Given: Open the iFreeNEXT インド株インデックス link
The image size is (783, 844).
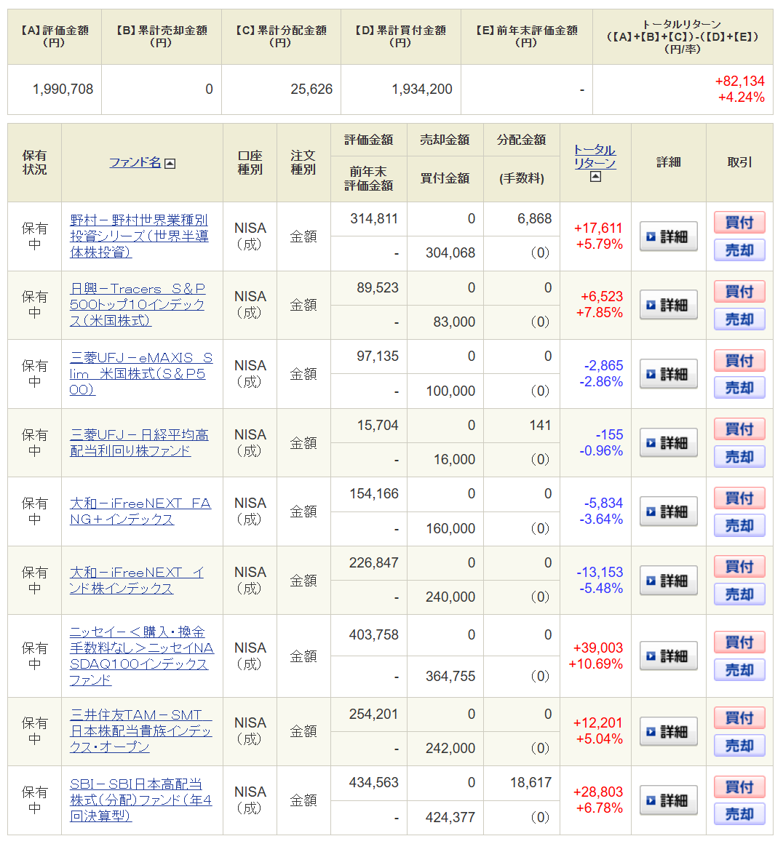Looking at the screenshot, I should [x=137, y=580].
